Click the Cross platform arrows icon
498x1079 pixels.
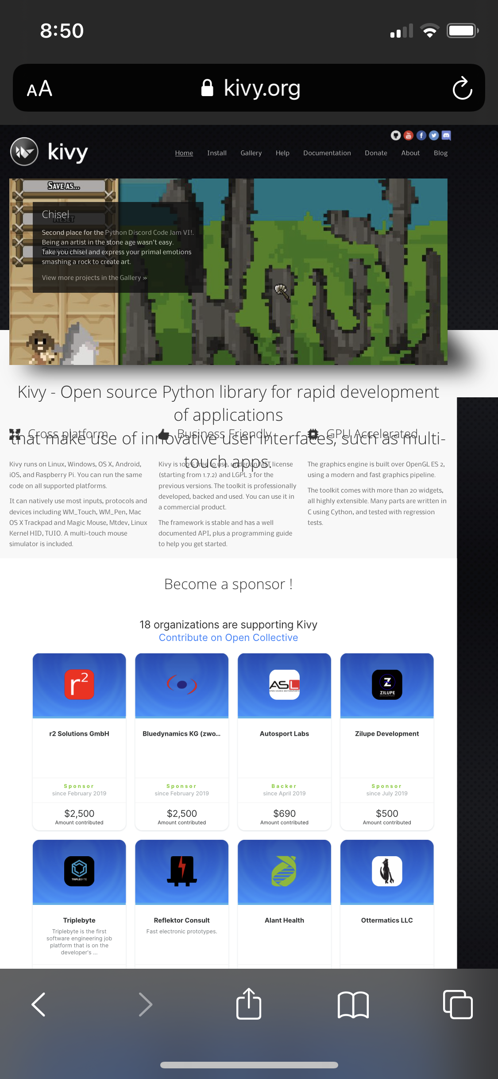coord(15,434)
